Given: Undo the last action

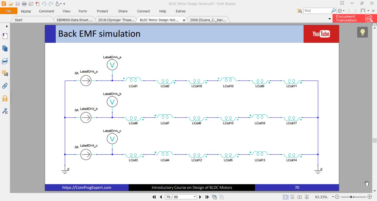Looking at the screenshot, I should (44, 4).
